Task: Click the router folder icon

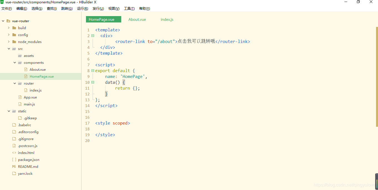Action: [x=20, y=83]
